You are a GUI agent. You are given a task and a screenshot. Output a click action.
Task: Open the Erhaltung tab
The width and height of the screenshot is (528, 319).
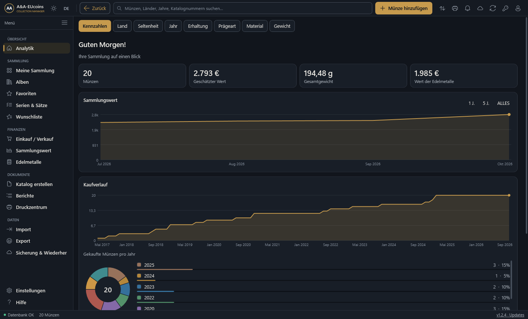click(198, 26)
